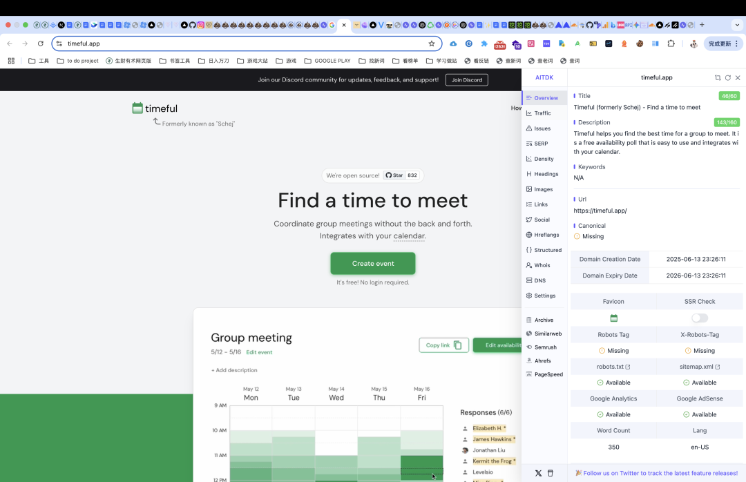Go back with the browser back arrow
The width and height of the screenshot is (746, 482).
click(x=10, y=44)
